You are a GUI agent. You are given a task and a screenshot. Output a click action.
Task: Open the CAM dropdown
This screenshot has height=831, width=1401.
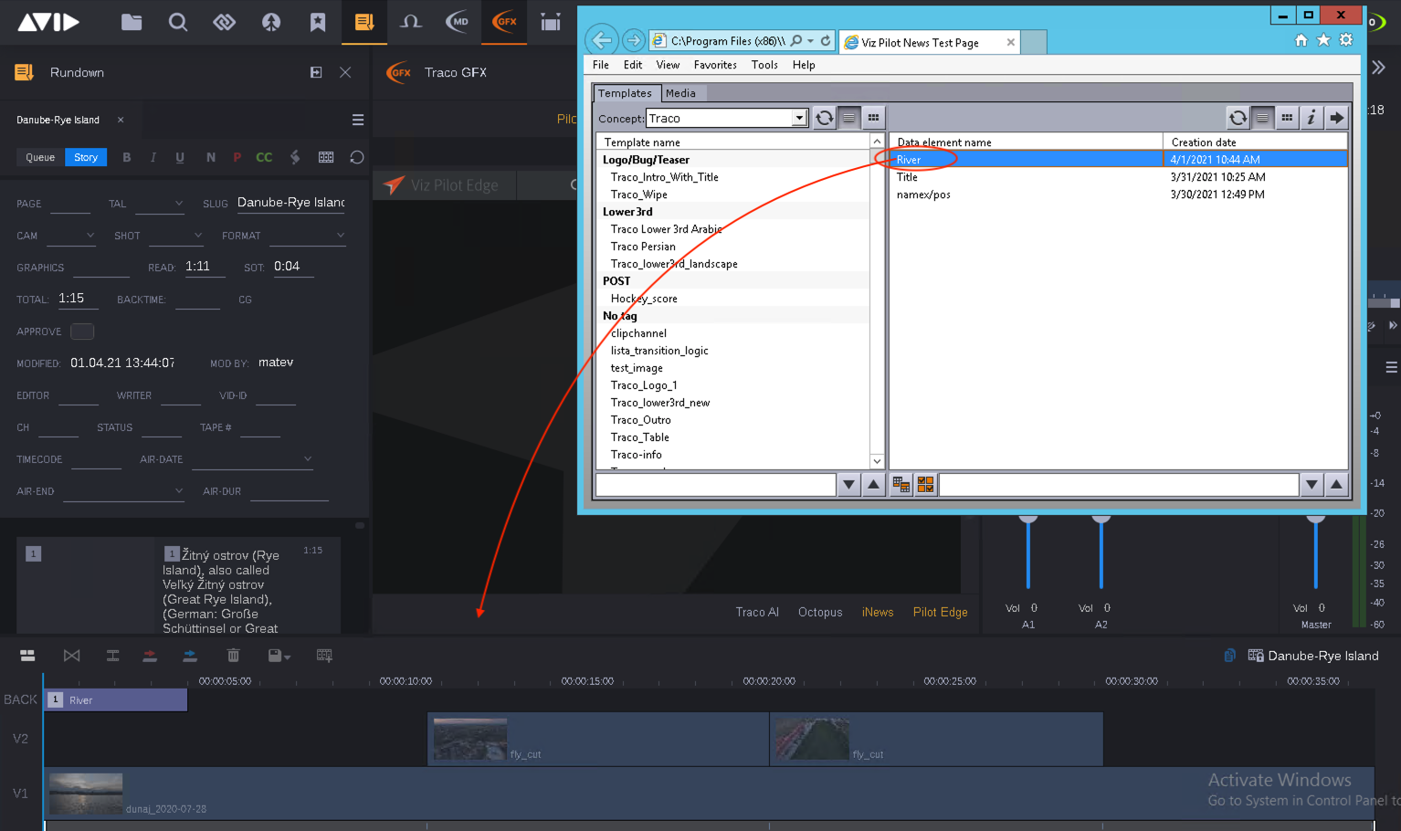(71, 236)
